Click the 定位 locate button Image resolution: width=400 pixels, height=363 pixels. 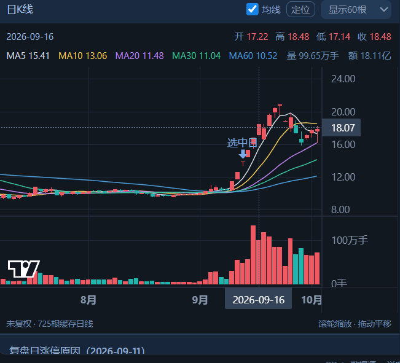click(x=300, y=9)
